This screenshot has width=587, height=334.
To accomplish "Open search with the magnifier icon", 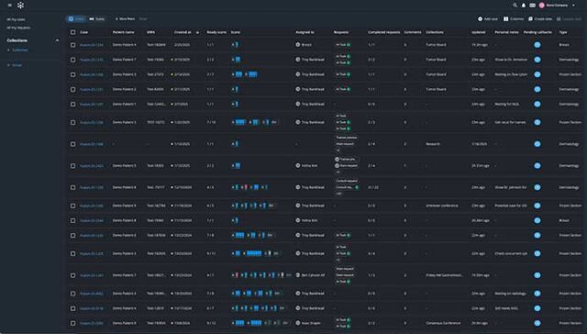I will click(515, 6).
